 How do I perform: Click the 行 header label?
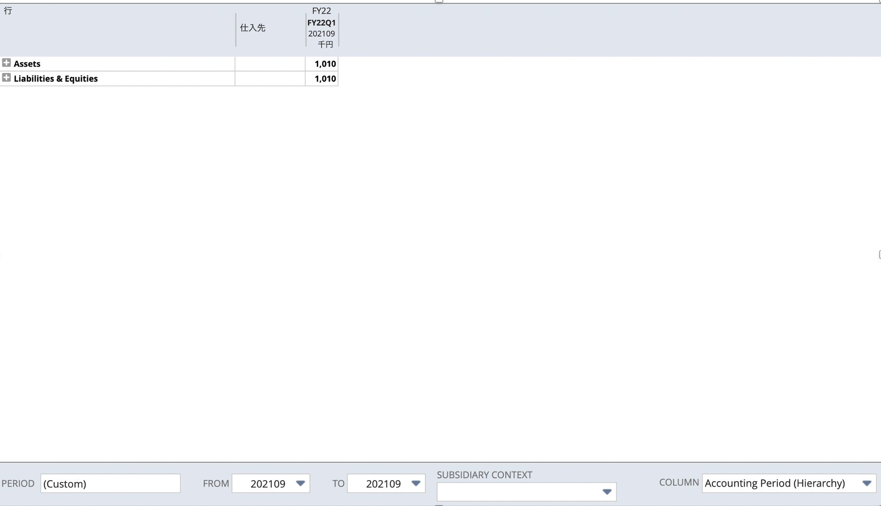7,10
